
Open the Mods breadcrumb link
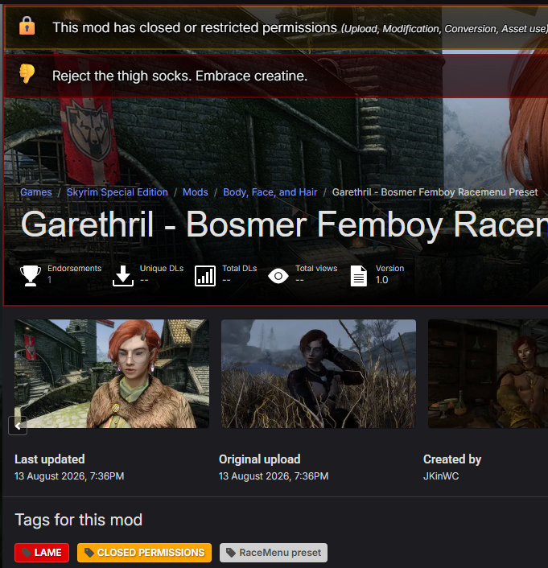click(196, 192)
